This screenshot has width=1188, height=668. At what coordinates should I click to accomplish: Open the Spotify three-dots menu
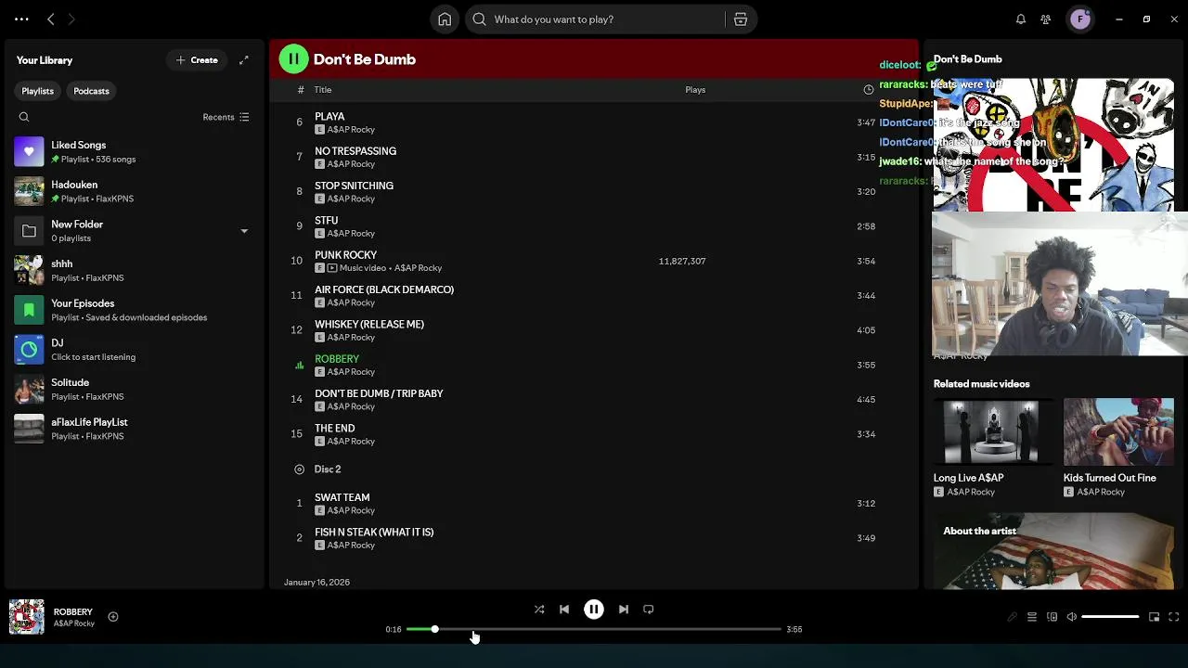[21, 19]
